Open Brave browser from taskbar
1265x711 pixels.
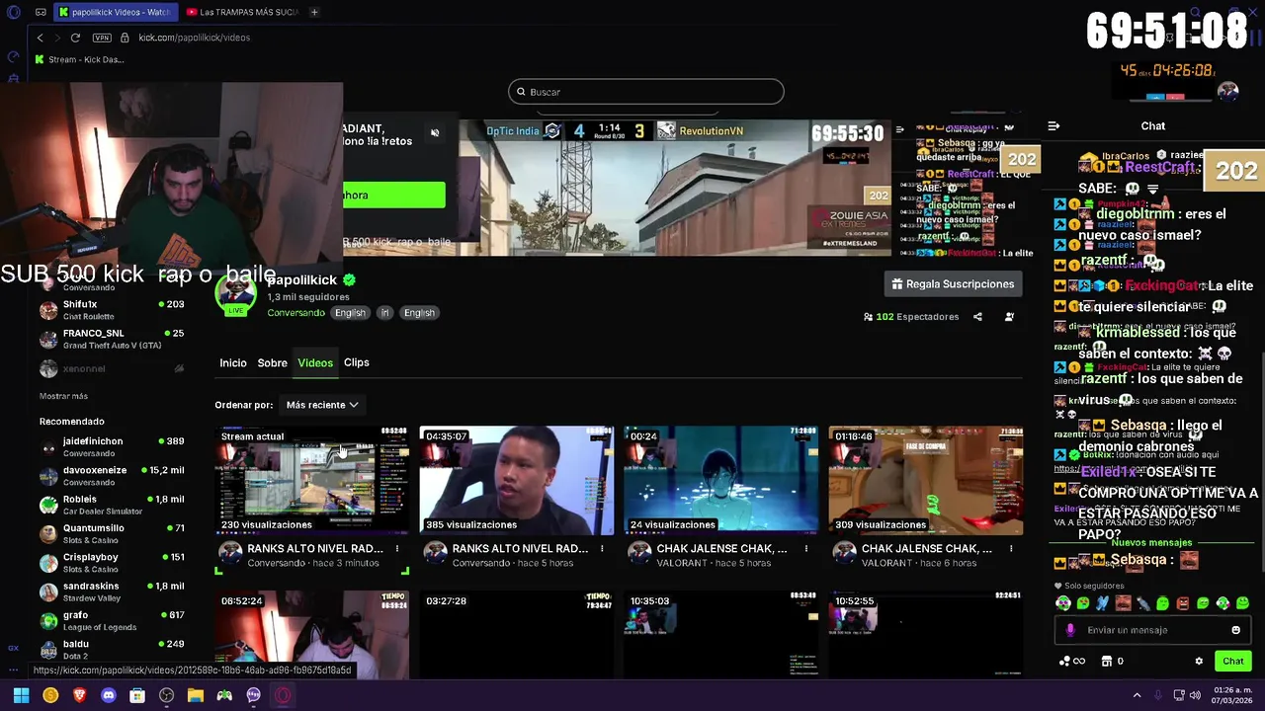click(x=79, y=695)
